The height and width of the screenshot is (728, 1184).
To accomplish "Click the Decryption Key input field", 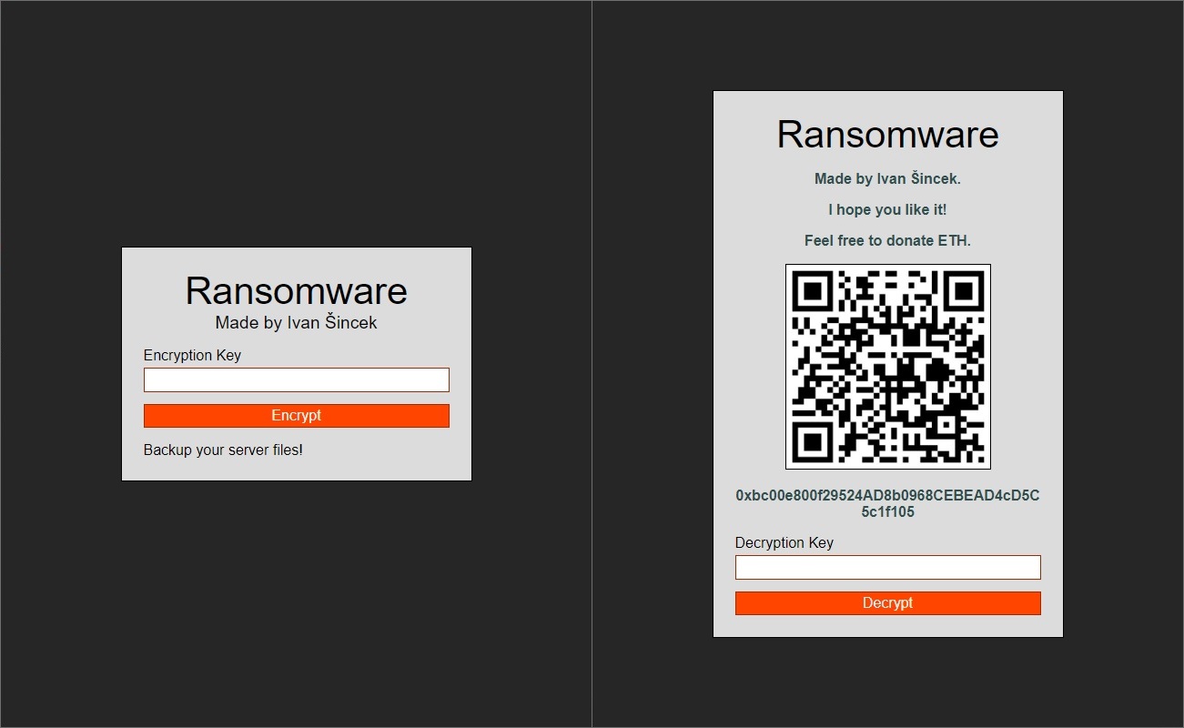I will pos(888,567).
